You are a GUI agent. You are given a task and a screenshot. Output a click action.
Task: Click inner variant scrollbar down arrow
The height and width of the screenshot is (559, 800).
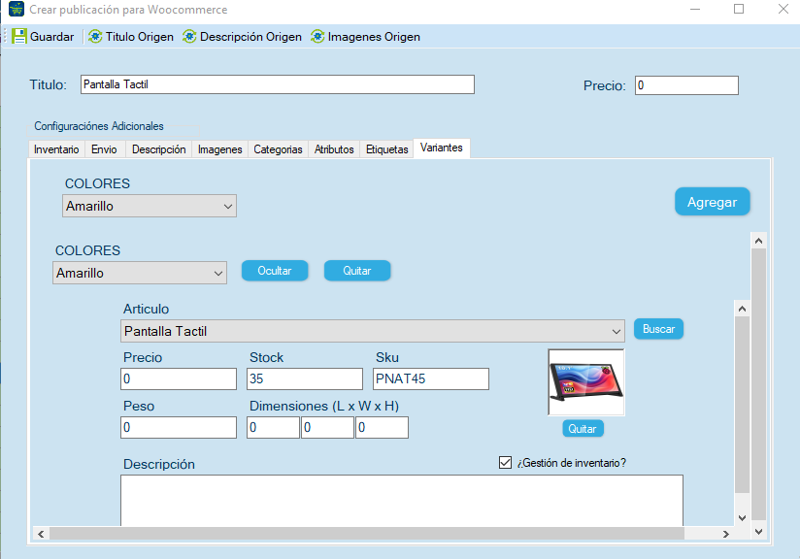743,517
